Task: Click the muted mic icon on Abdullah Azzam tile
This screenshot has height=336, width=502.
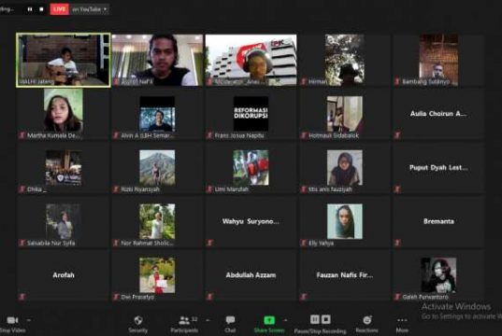Action: pos(209,297)
